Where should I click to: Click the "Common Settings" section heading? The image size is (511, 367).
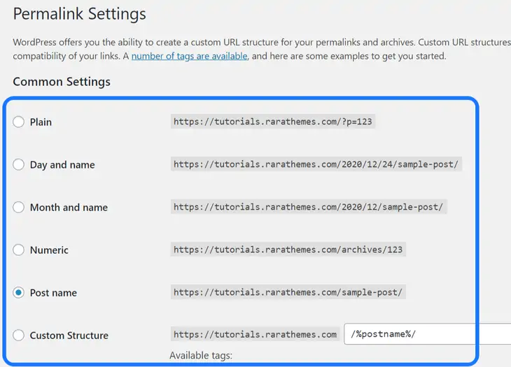(x=62, y=82)
